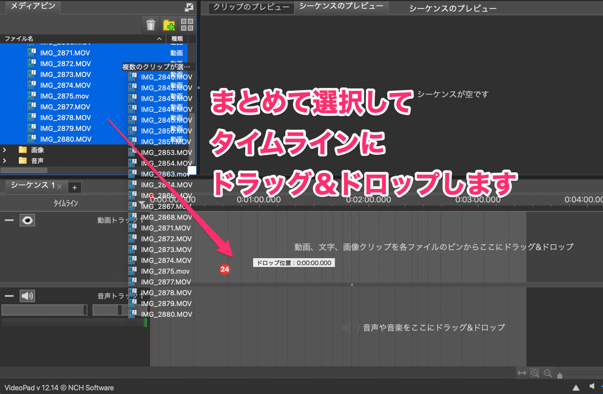Screen dimensions: 603x394
Task: Switch media bin to thumbnail grid view
Action: 187,25
